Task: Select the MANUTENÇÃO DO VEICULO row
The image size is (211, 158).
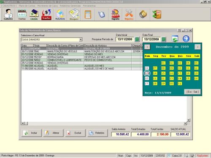Action: pyautogui.click(x=82, y=51)
